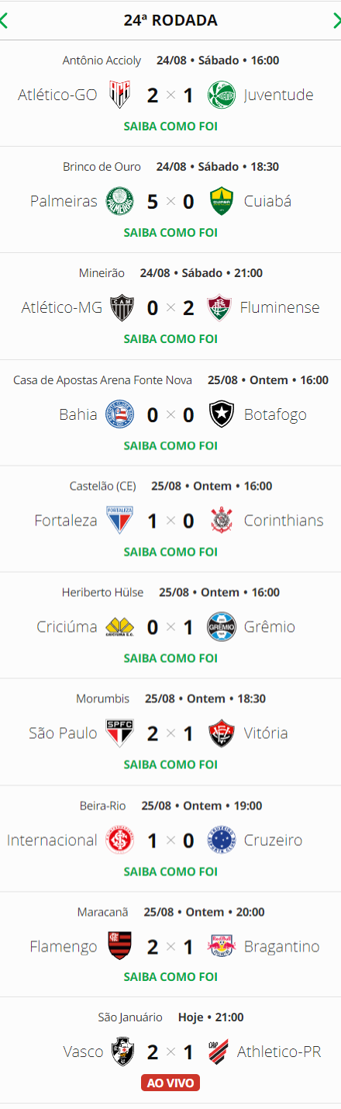Select the '24ª RODADA' header title
Image resolution: width=341 pixels, height=1109 pixels.
pyautogui.click(x=170, y=21)
